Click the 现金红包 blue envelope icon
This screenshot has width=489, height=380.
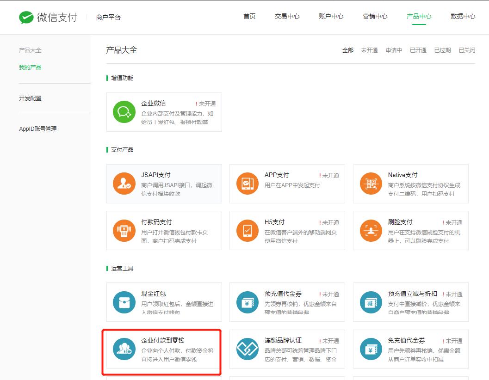tap(124, 302)
